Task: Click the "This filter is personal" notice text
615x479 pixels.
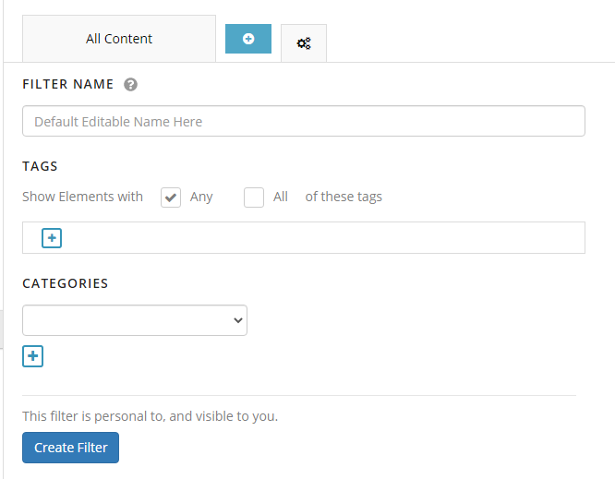Action: pos(150,416)
